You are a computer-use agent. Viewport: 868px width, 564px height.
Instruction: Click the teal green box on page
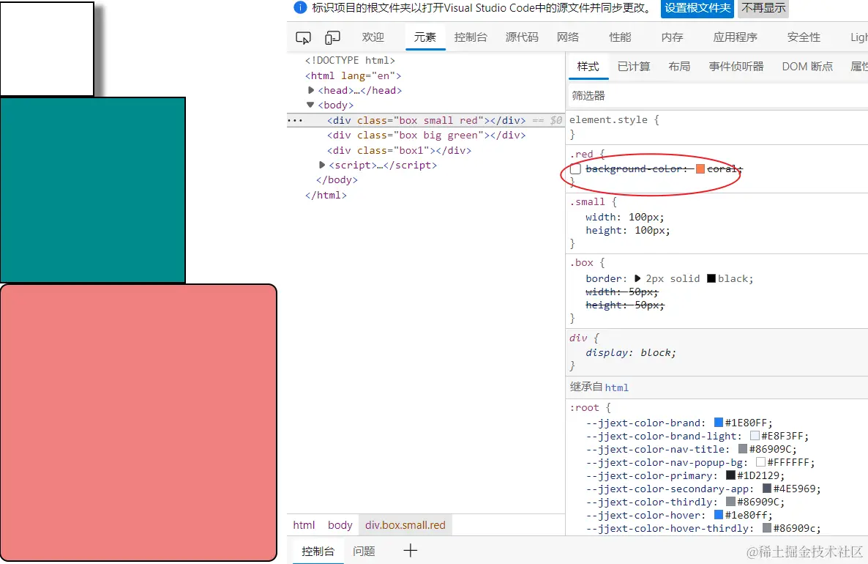92,190
